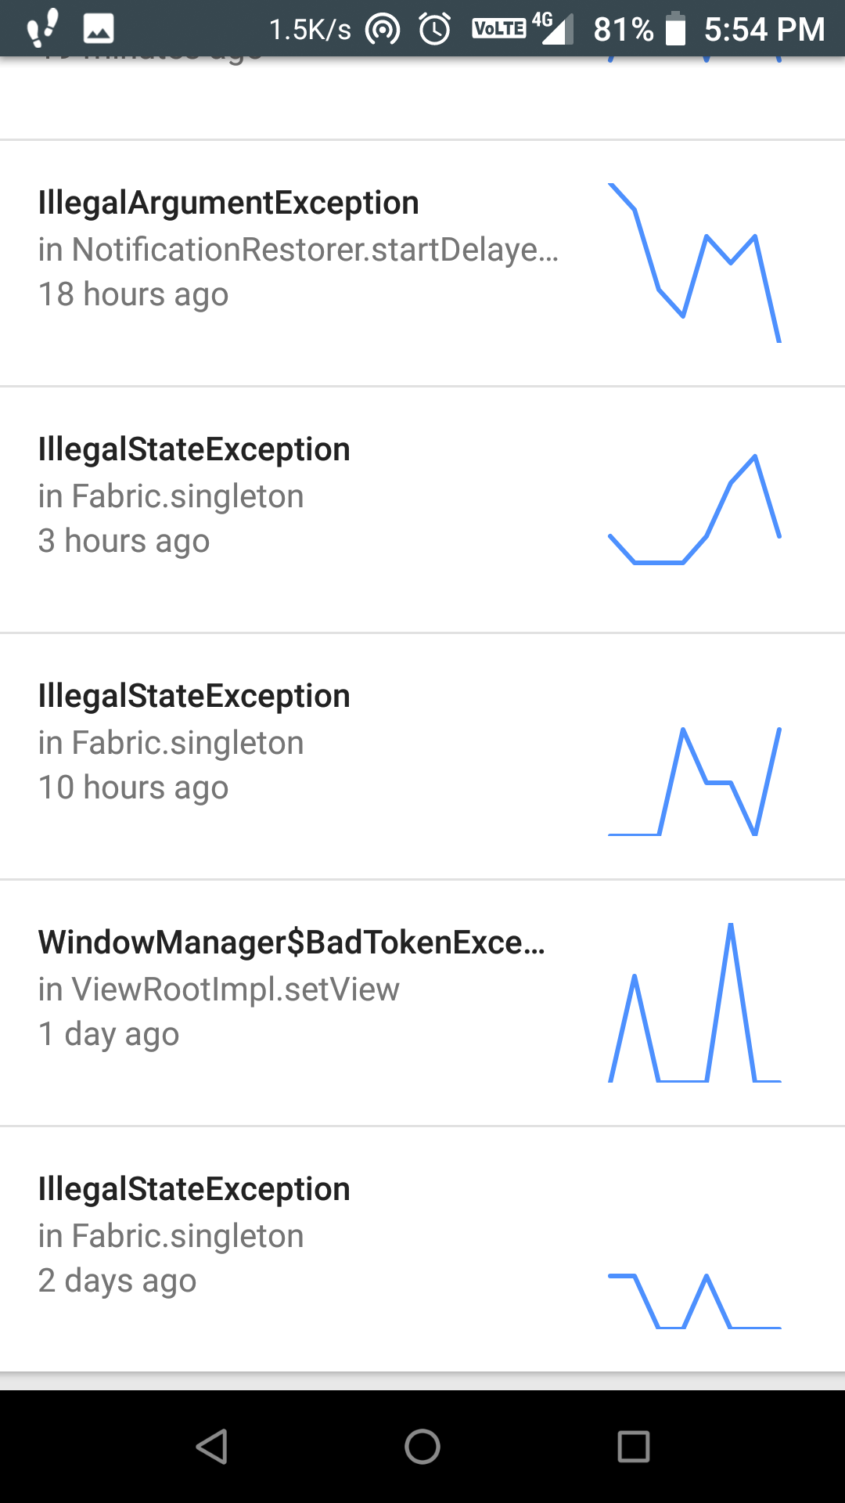This screenshot has height=1503, width=845.
Task: Tap the NotificationRestorer.startDelaye… subtitle text
Action: point(298,250)
